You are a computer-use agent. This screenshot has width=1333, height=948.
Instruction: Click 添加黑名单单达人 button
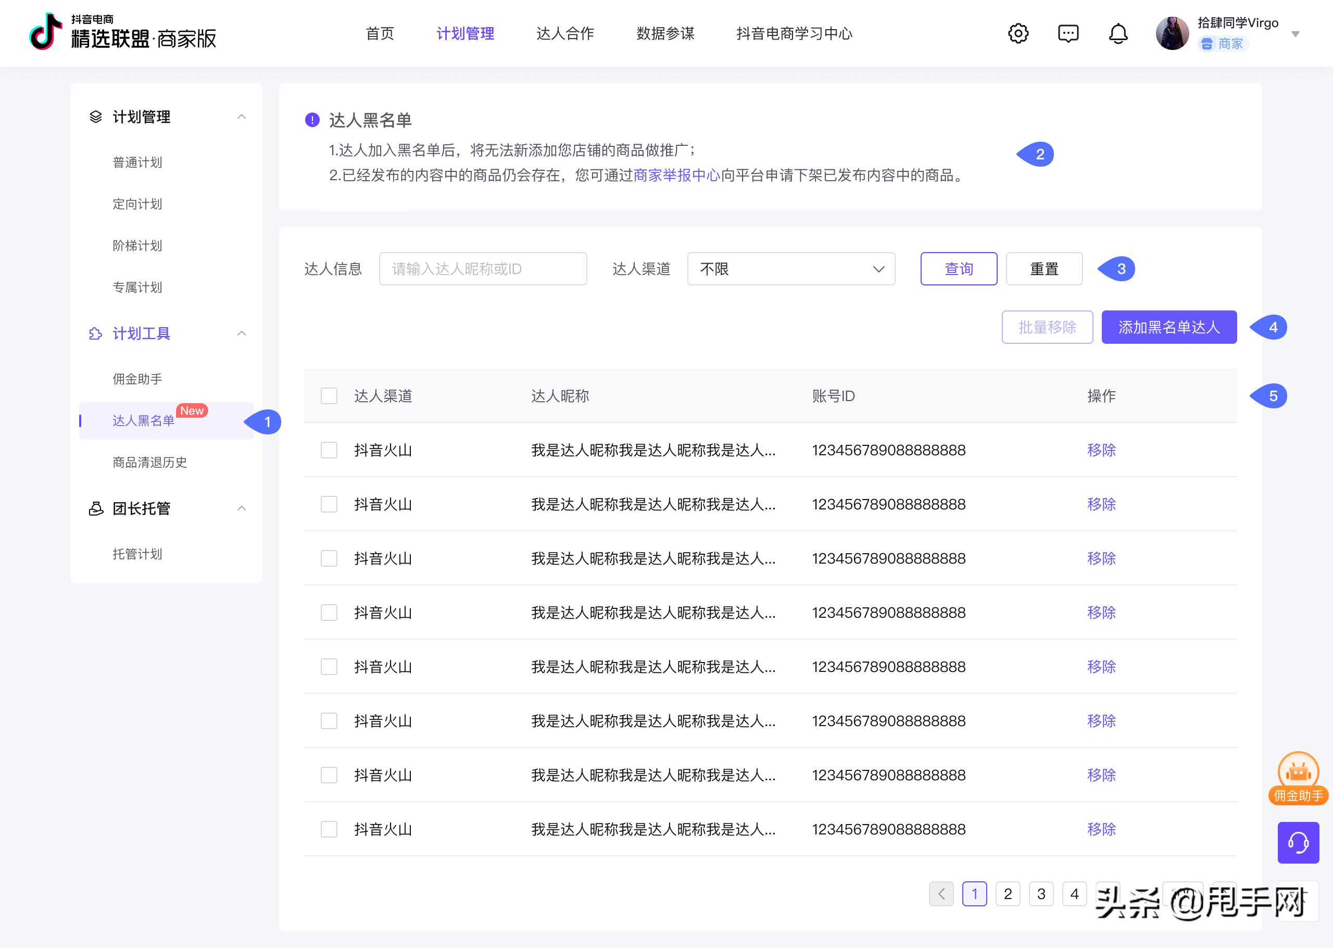click(1169, 327)
